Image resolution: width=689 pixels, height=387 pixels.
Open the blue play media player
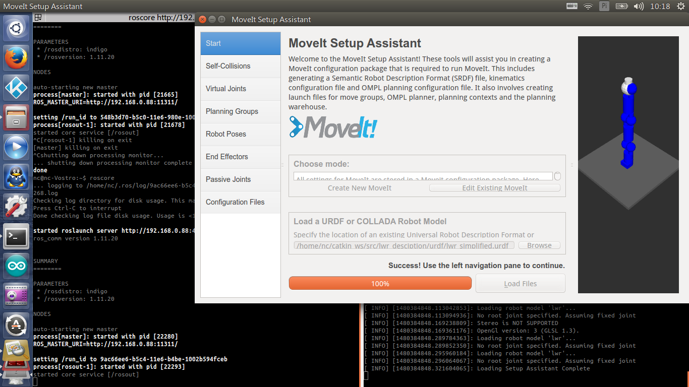click(x=17, y=147)
